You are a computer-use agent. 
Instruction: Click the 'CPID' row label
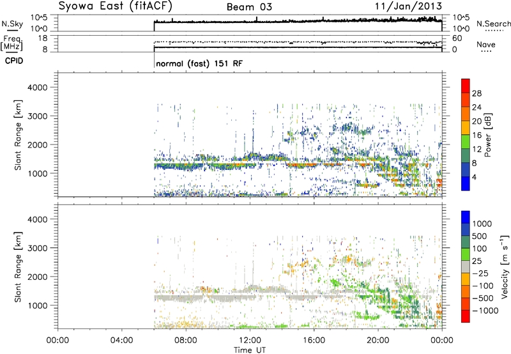[x=14, y=61]
